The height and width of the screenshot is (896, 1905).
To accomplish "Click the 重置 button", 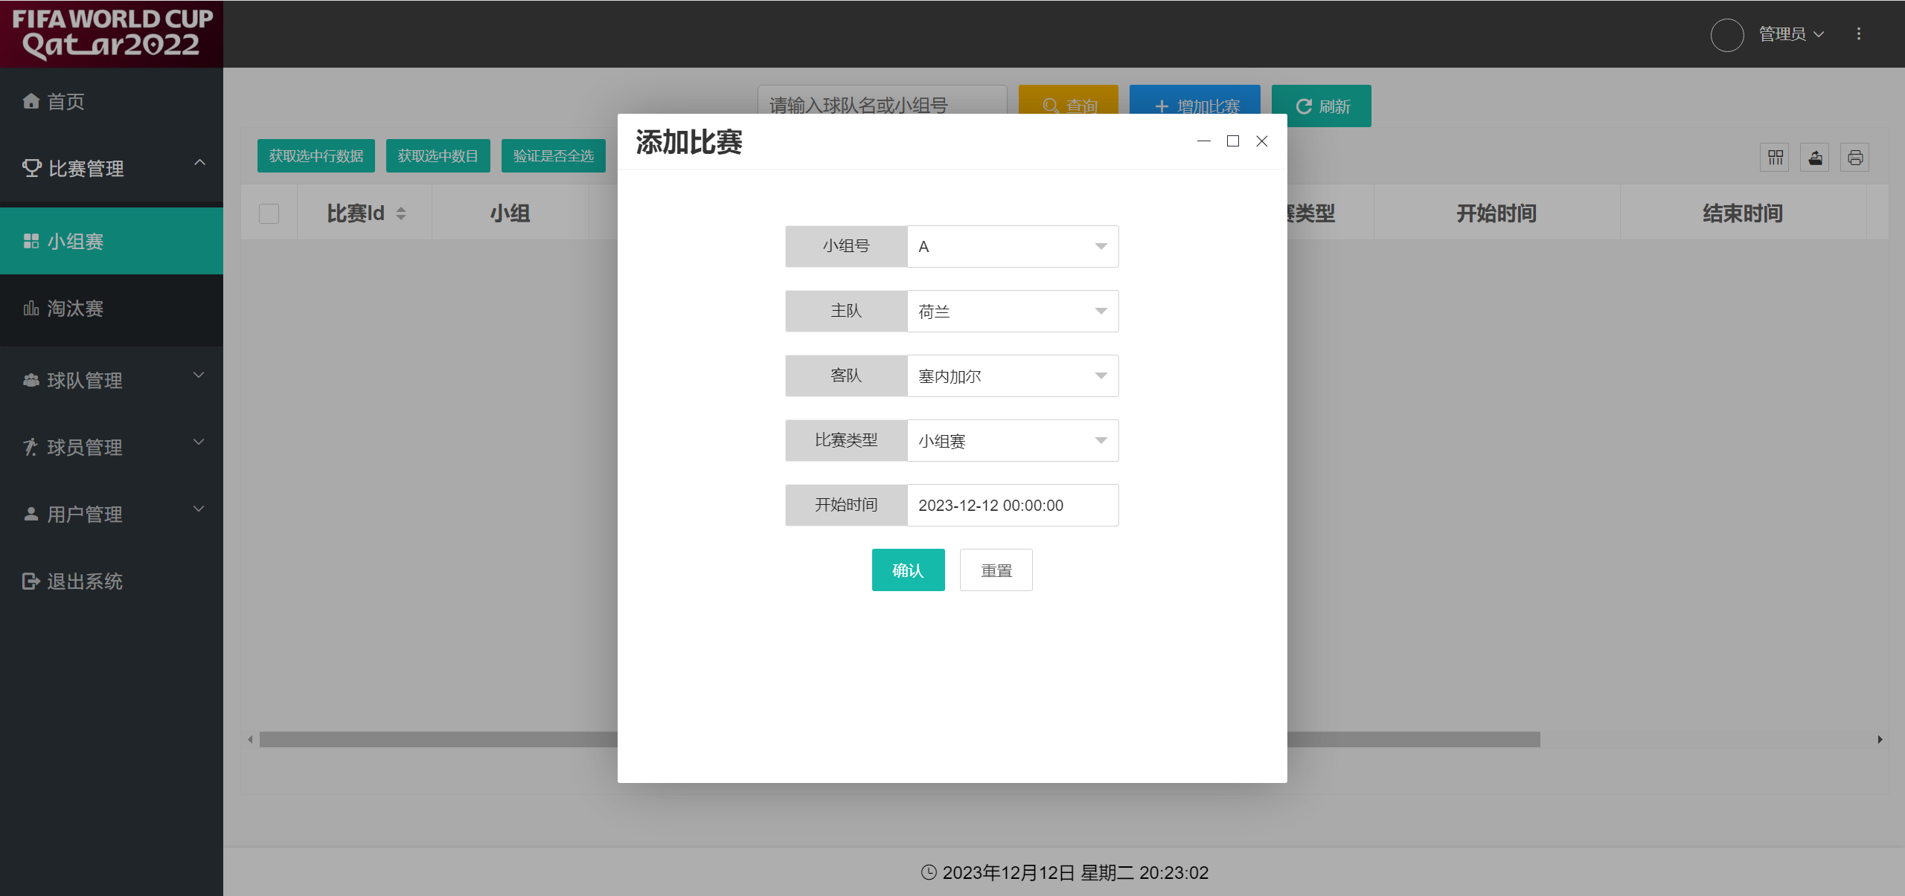I will pyautogui.click(x=996, y=570).
